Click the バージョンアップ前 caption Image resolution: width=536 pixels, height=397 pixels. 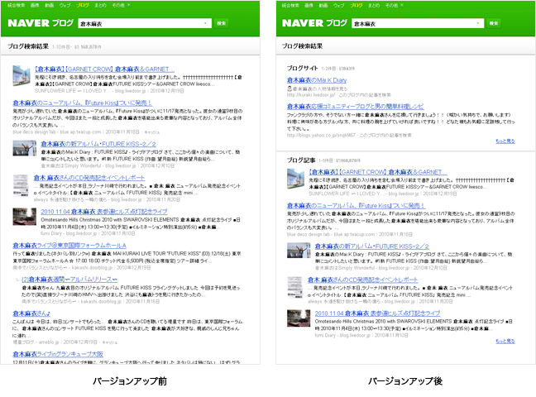[130, 381]
